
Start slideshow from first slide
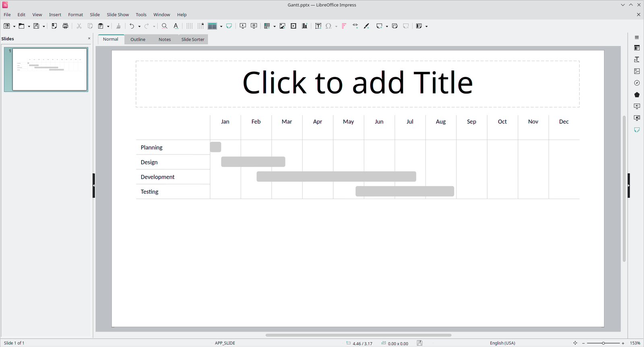coord(243,26)
